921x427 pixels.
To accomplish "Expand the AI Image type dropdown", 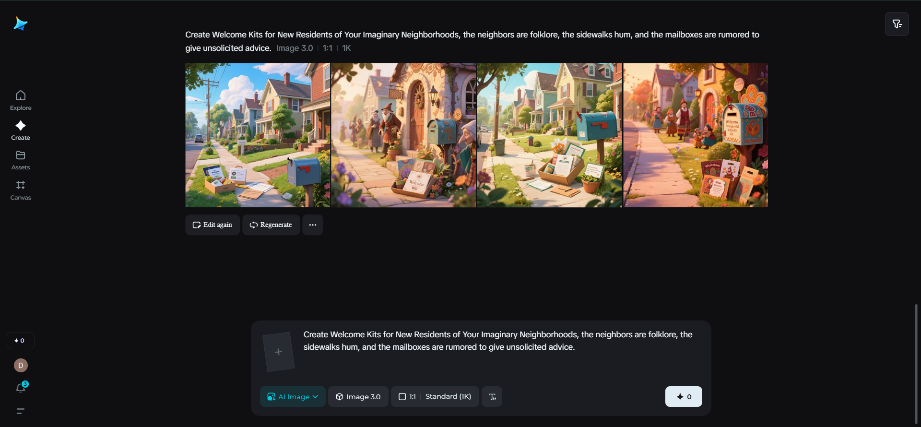I will (x=293, y=397).
